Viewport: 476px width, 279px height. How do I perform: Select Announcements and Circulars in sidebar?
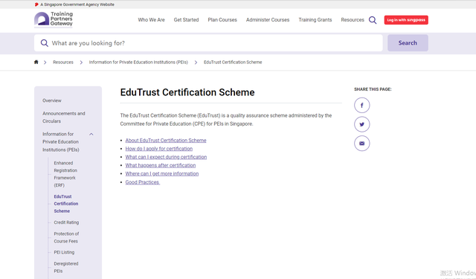(x=64, y=118)
